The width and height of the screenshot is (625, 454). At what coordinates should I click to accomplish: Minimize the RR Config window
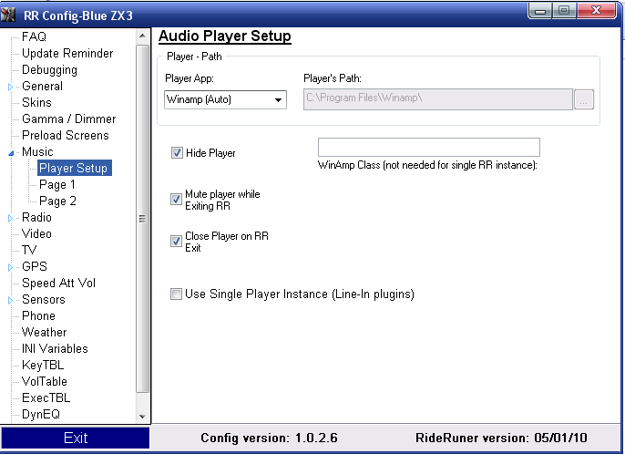click(540, 11)
